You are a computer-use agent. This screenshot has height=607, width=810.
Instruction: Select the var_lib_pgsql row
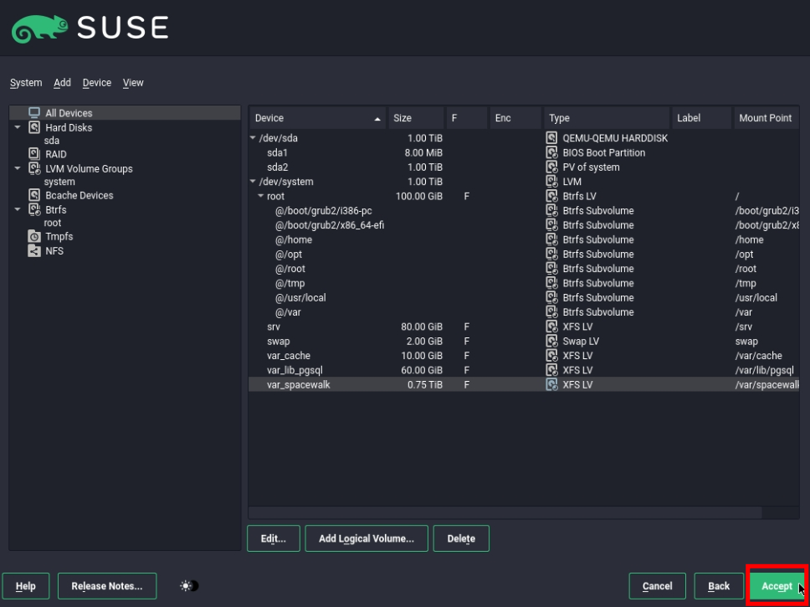[524, 370]
